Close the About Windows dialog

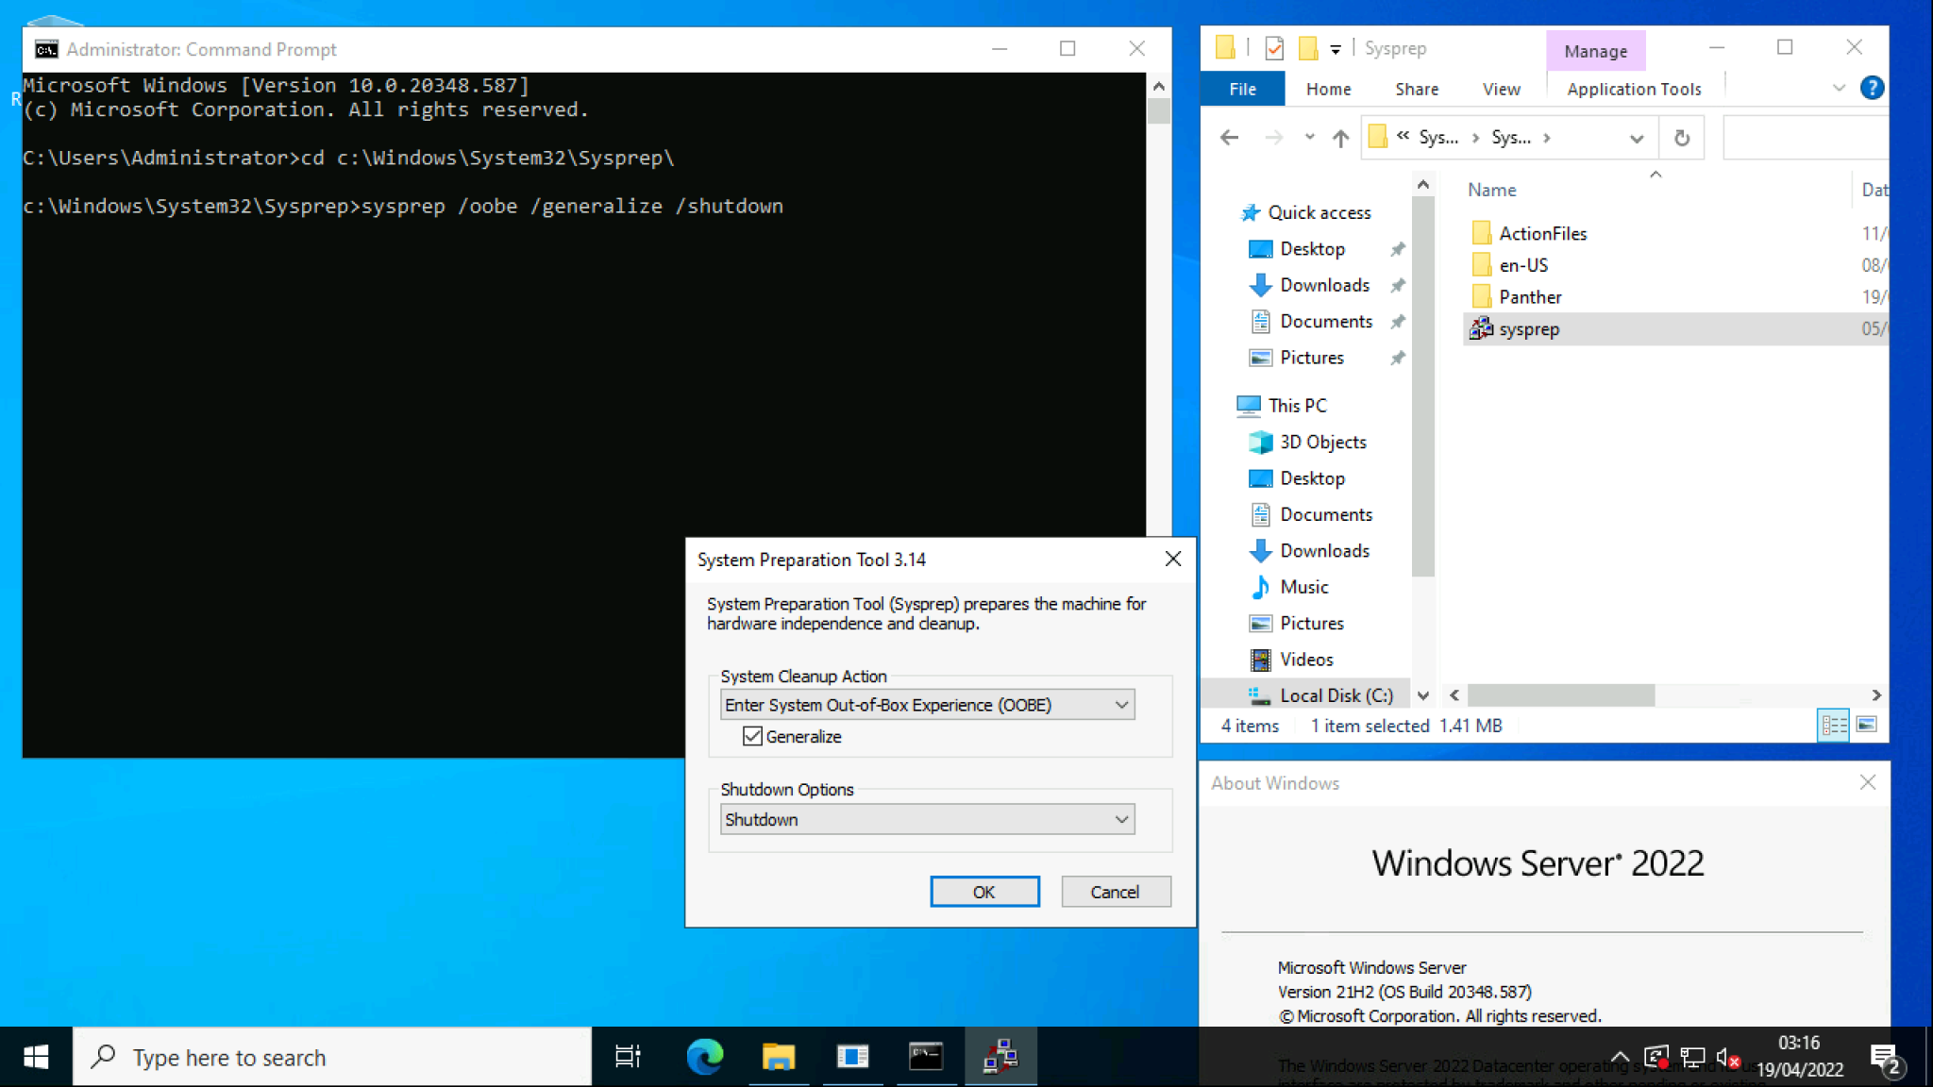[x=1867, y=782]
